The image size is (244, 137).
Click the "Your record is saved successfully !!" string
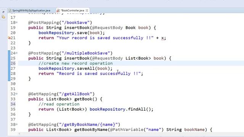105,38
